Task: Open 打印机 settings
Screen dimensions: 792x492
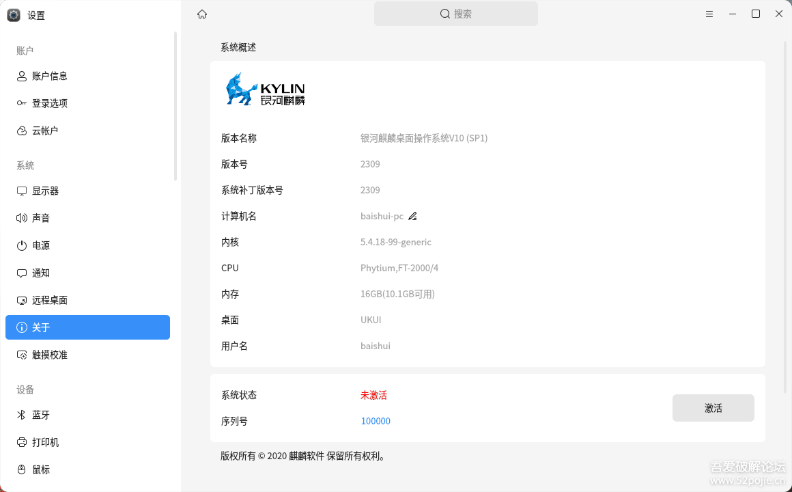Action: (x=88, y=442)
